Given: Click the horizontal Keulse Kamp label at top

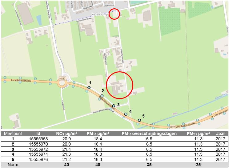Looking at the screenshot, I should coord(100,14).
